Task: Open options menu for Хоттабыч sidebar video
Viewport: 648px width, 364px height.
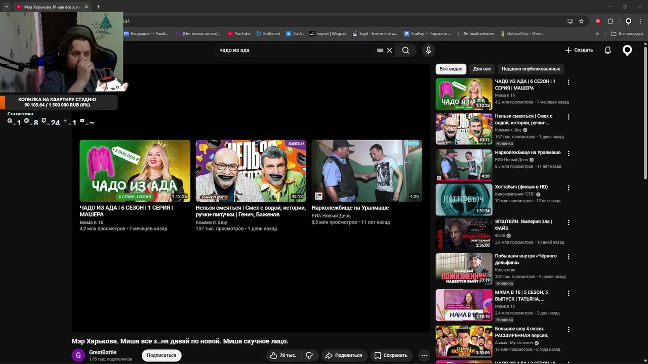Action: (569, 188)
